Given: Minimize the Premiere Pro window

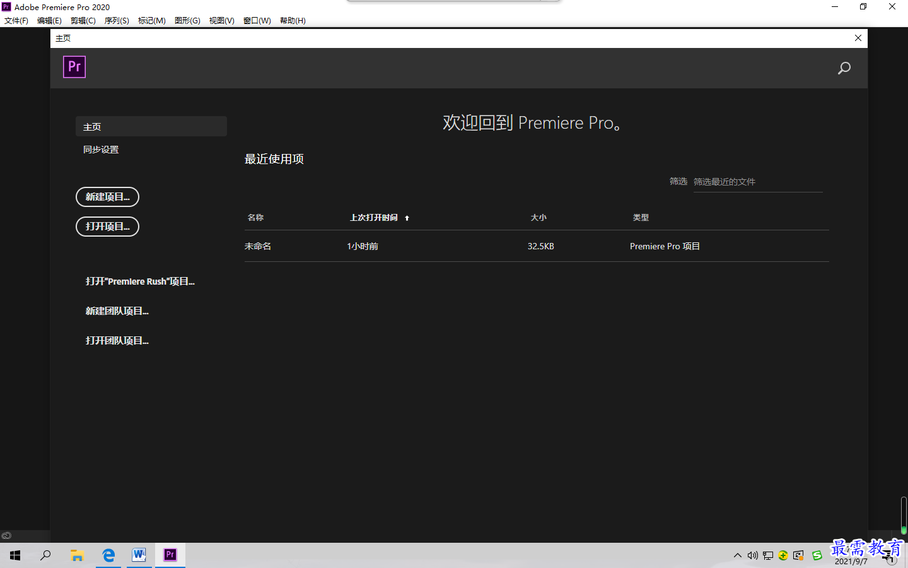Looking at the screenshot, I should pos(835,7).
